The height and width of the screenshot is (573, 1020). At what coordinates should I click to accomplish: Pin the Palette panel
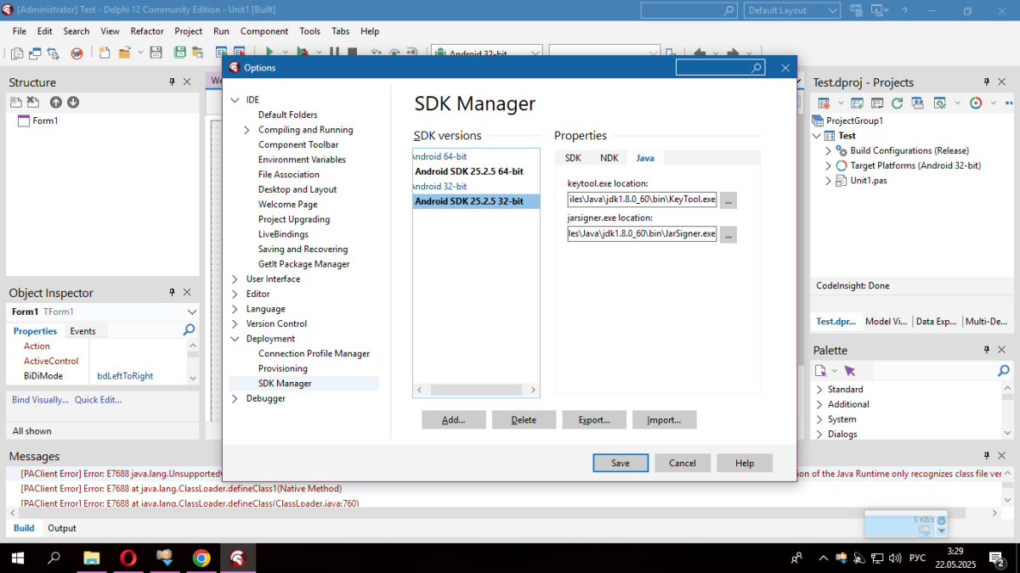(x=987, y=350)
